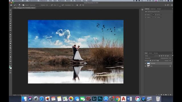Switch to the Коррекция tab
182x102 pixels.
153,9
